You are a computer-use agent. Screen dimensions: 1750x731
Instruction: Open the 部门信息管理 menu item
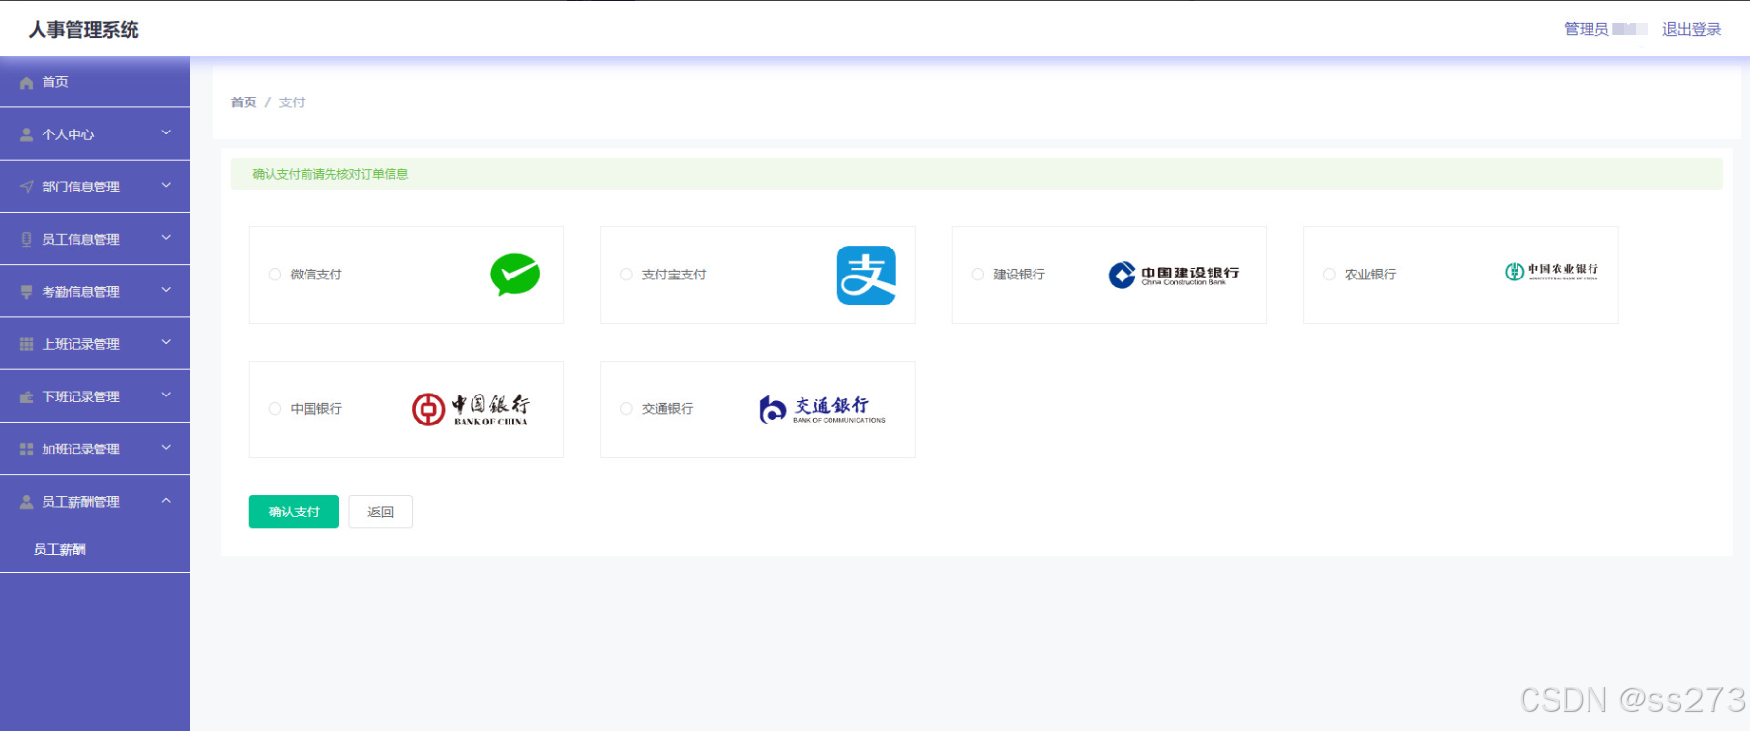pyautogui.click(x=95, y=187)
